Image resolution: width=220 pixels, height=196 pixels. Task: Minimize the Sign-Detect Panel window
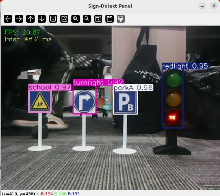coord(202,6)
